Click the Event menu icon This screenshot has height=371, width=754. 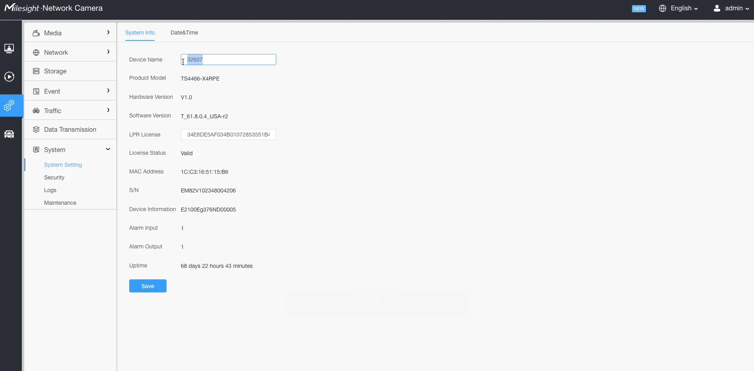tap(37, 91)
